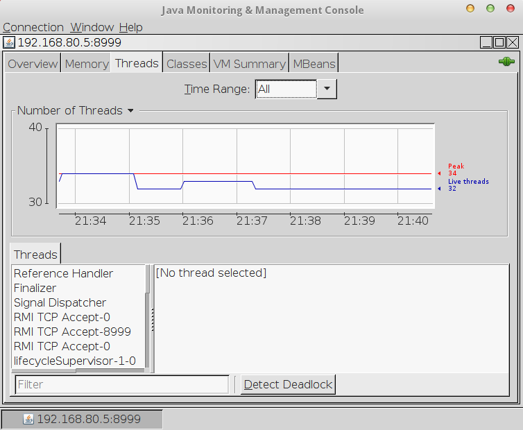
Task: Switch to the MBeans tab
Action: (x=314, y=64)
